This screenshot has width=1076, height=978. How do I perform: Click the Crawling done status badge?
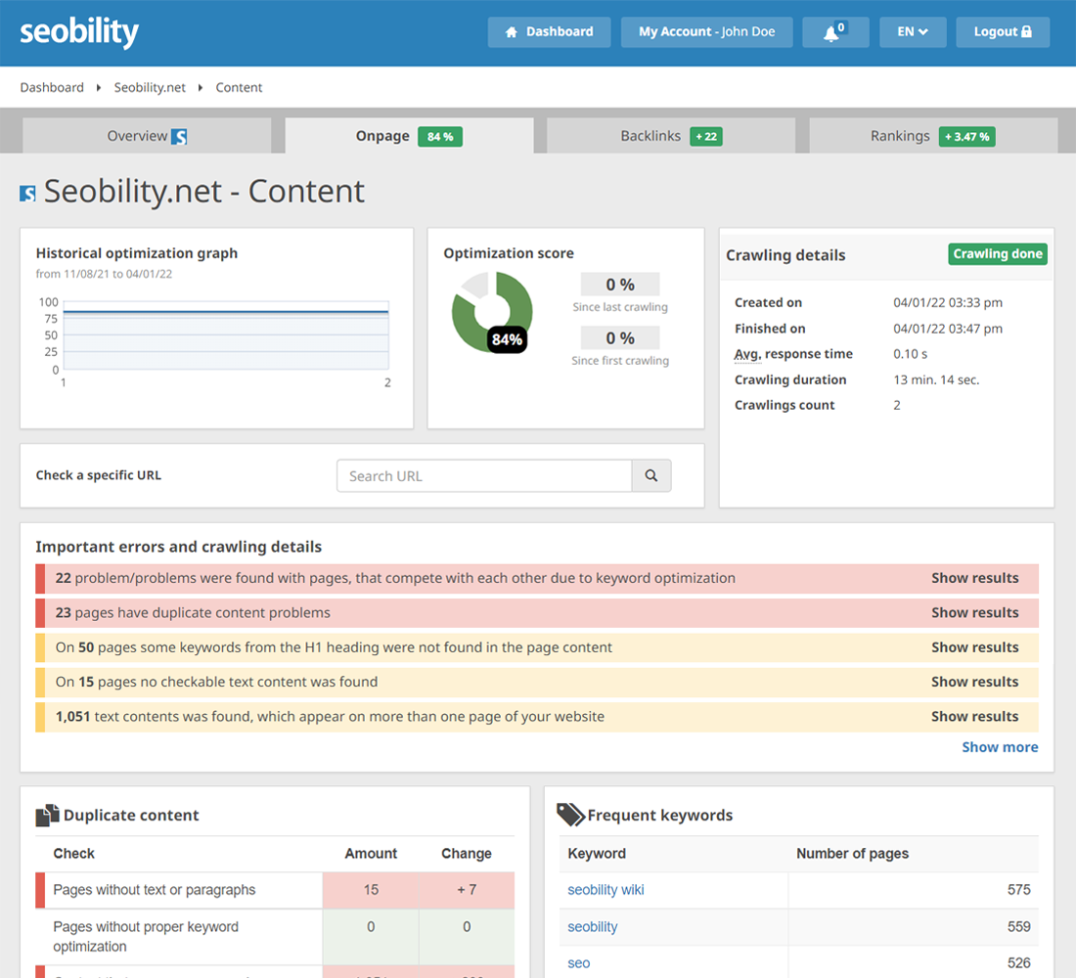tap(997, 253)
